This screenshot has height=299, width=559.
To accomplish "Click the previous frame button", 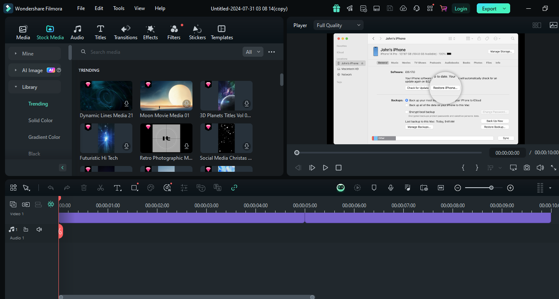I will 298,168.
